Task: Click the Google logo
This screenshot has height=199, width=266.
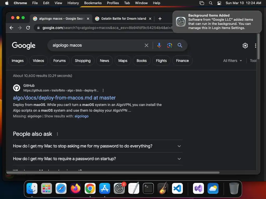Action: [x=24, y=45]
